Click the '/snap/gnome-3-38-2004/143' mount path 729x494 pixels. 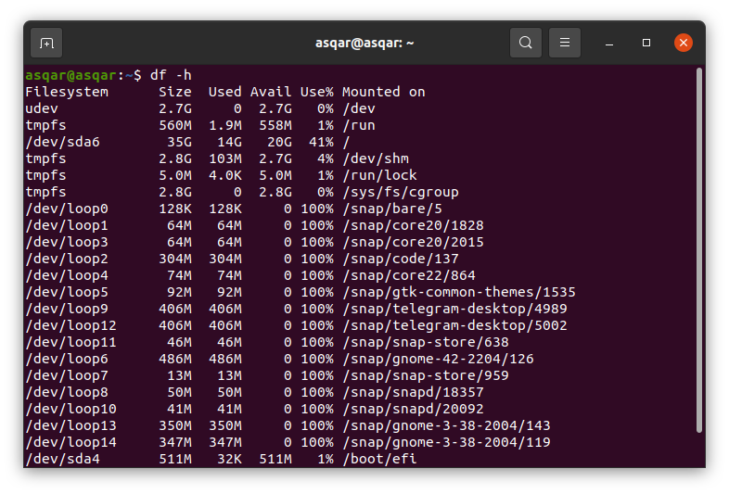tap(446, 426)
